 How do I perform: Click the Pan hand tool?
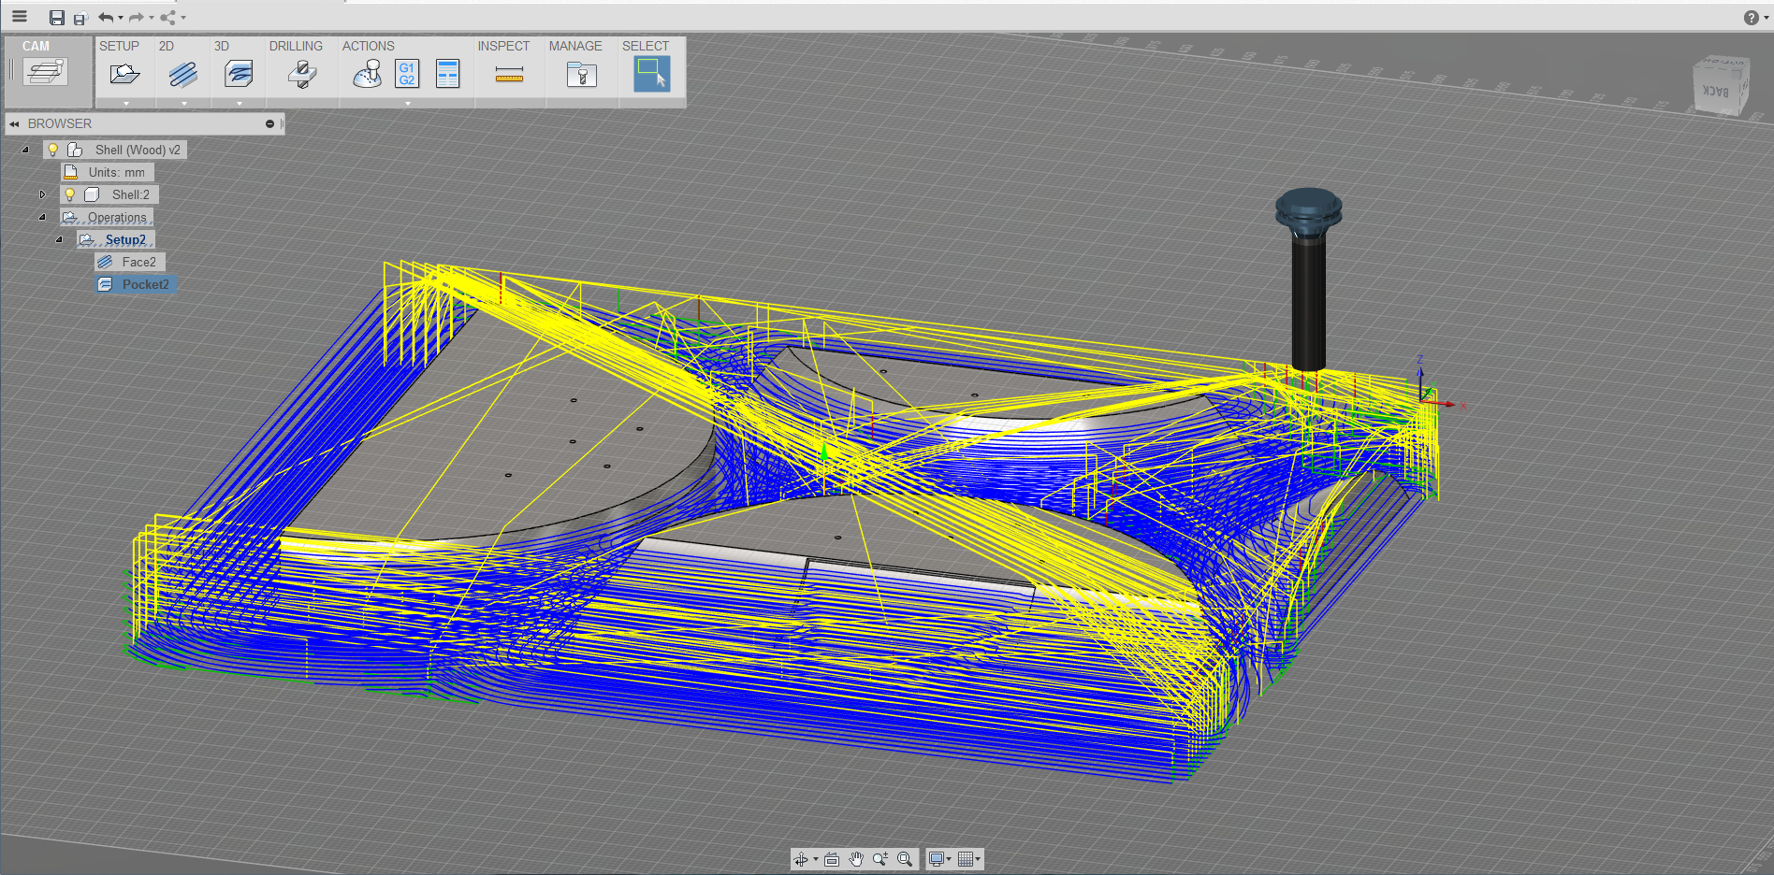856,859
